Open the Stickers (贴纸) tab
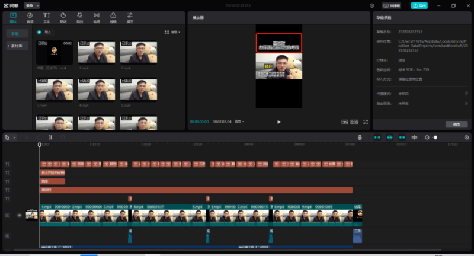Image resolution: width=474 pixels, height=256 pixels. (63, 16)
